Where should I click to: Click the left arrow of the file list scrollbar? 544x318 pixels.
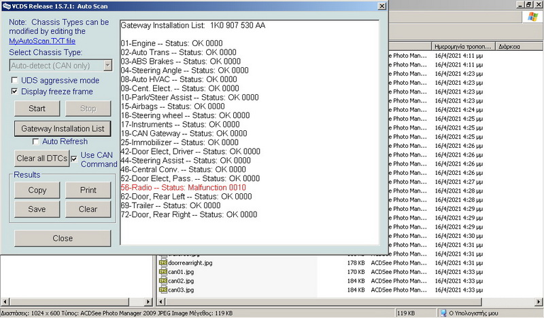(x=161, y=302)
